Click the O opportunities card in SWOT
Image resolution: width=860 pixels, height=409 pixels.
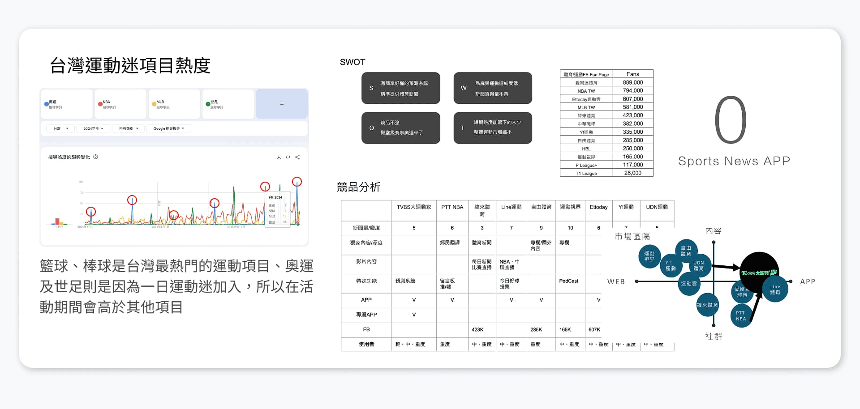[x=401, y=128]
